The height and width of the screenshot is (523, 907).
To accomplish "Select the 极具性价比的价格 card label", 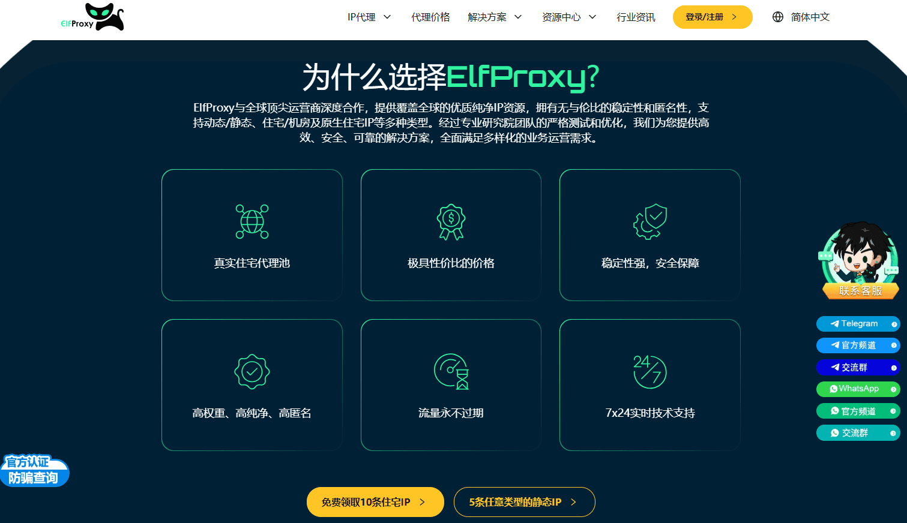I will click(451, 263).
